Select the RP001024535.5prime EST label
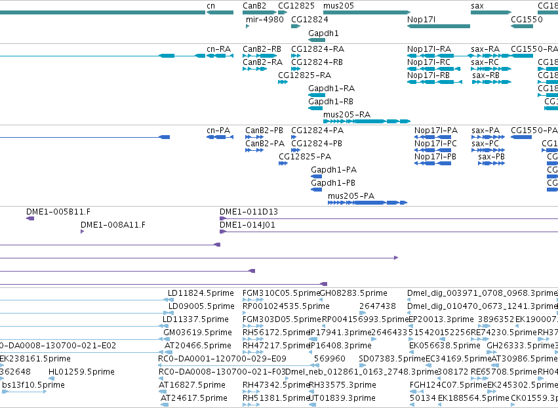Image resolution: width=558 pixels, height=408 pixels. (286, 306)
